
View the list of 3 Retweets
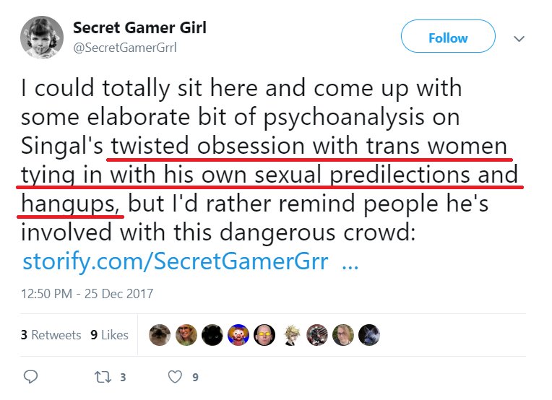[51, 334]
